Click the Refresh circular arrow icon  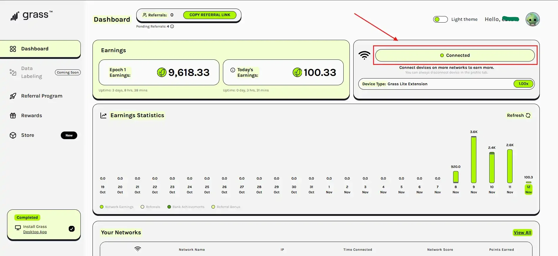(528, 115)
